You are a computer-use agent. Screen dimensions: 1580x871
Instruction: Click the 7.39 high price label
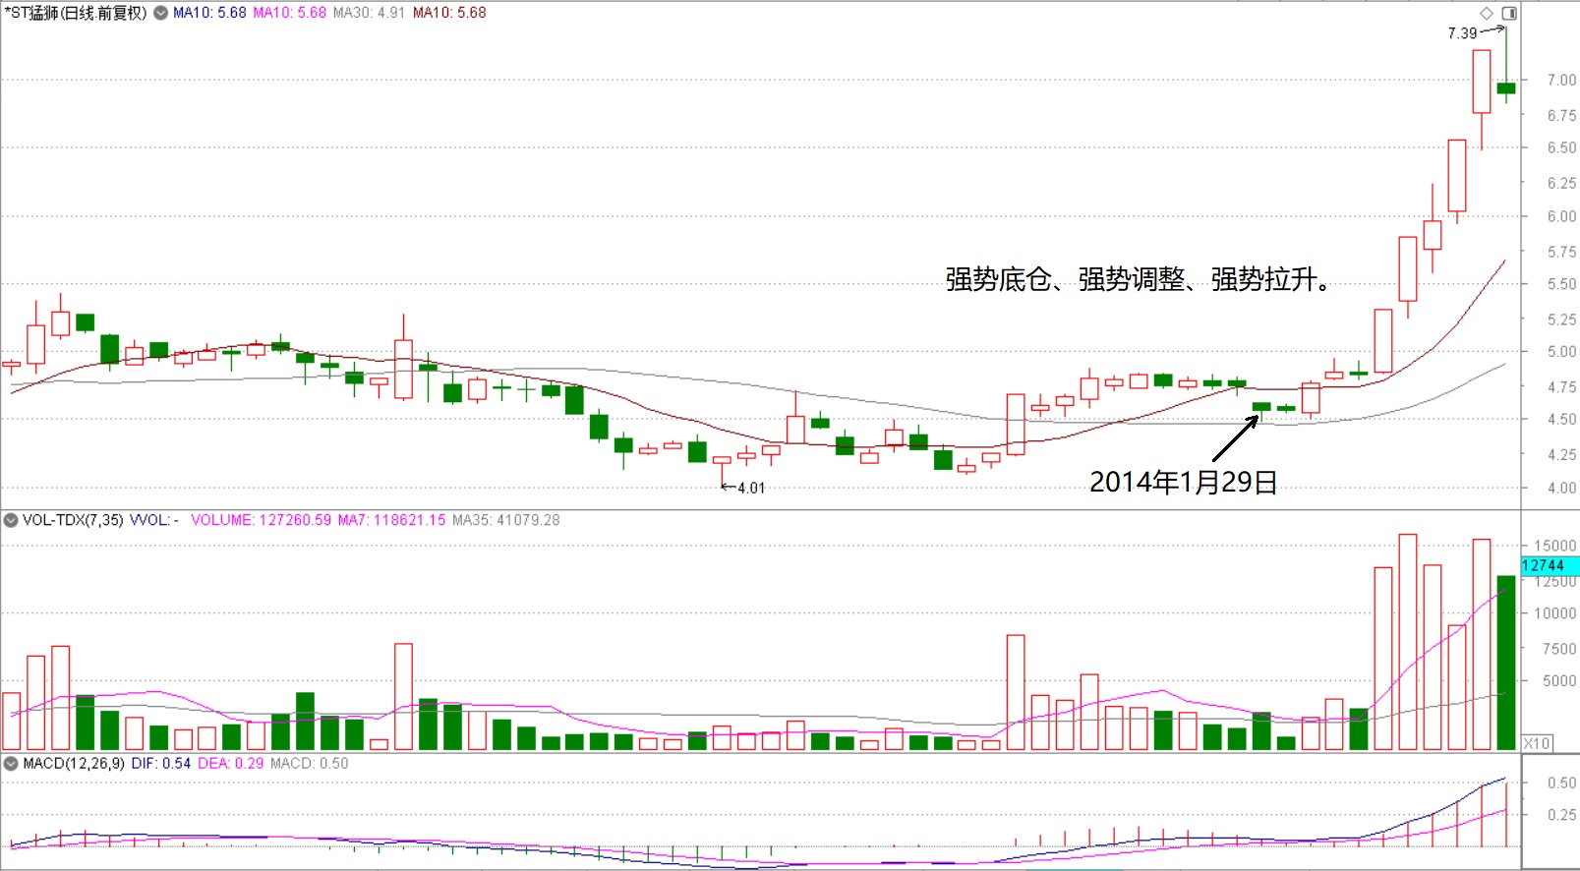point(1462,33)
